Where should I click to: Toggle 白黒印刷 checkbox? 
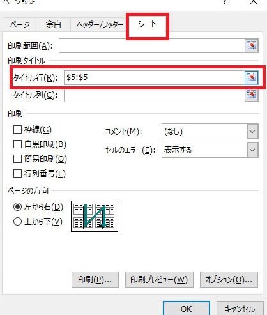17,144
